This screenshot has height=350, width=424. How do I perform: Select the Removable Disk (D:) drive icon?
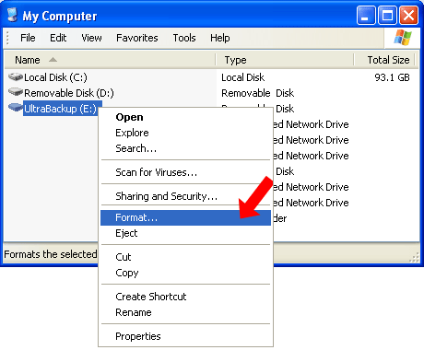(x=16, y=92)
